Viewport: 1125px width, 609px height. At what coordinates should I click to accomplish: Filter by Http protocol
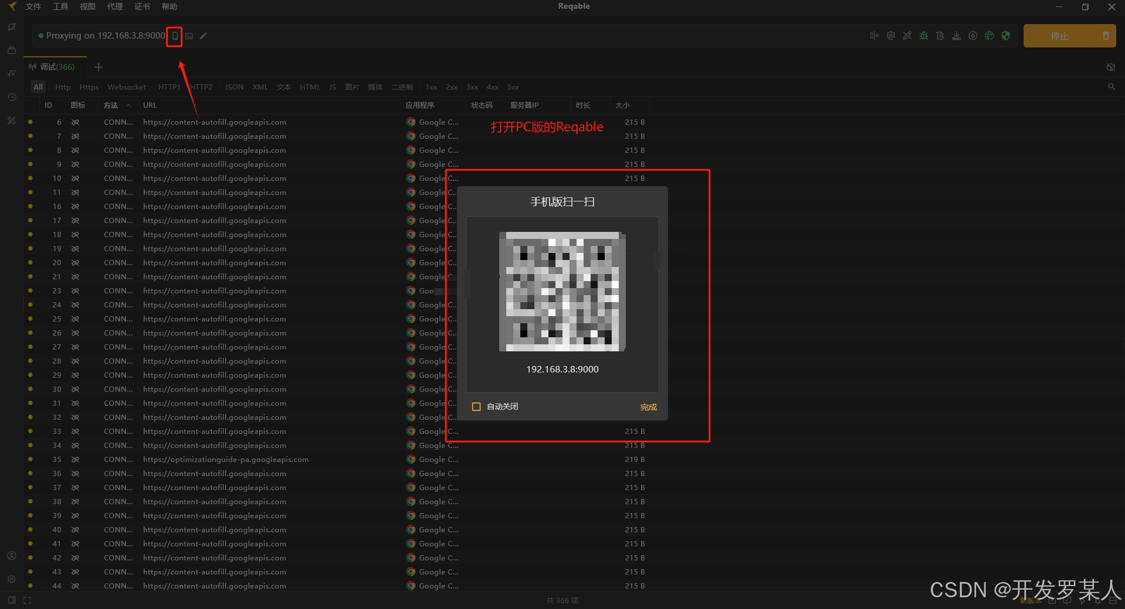pyautogui.click(x=63, y=87)
